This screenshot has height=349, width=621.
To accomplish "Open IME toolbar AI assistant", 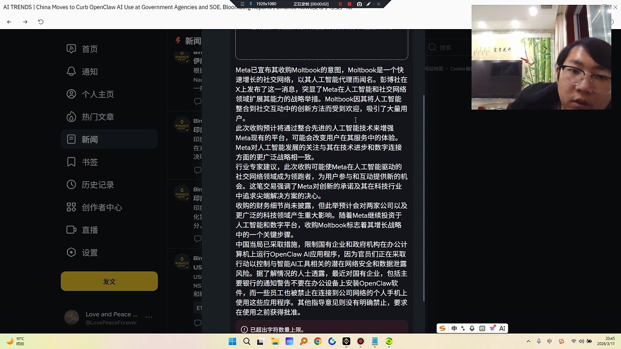I will tap(502, 328).
